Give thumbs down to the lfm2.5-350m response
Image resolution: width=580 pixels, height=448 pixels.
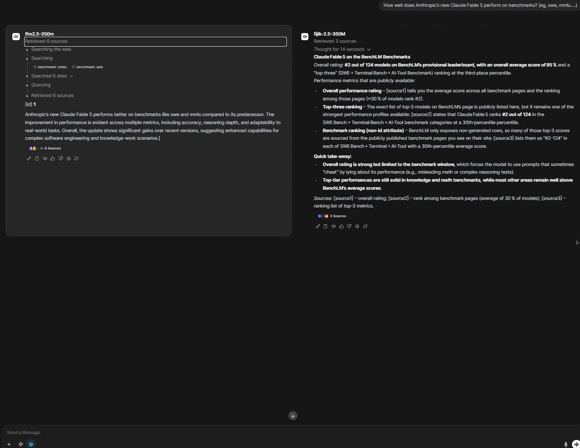[60, 158]
